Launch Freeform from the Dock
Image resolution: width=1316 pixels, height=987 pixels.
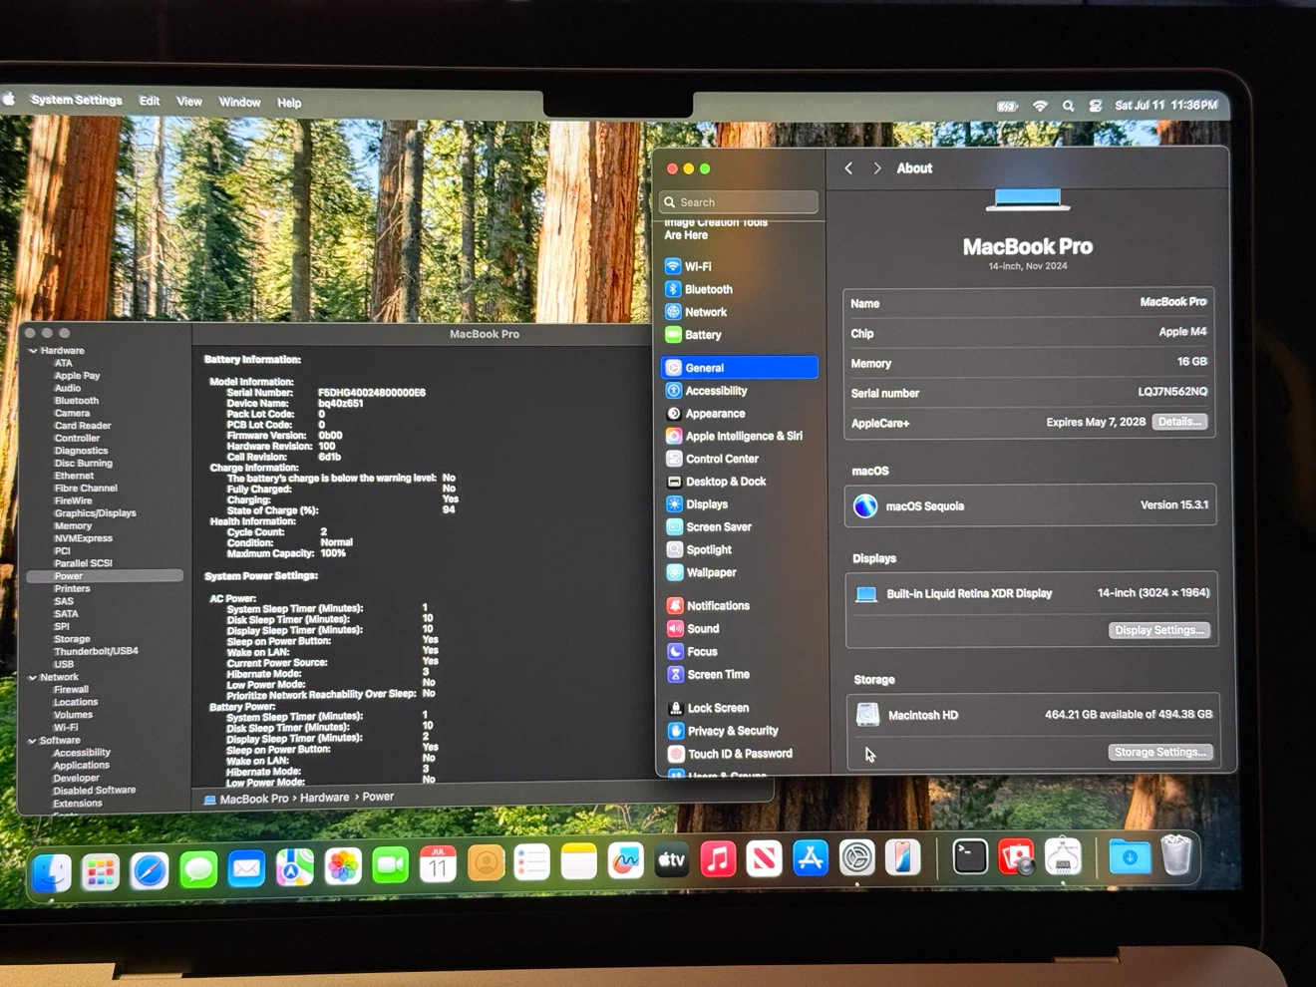(x=625, y=860)
